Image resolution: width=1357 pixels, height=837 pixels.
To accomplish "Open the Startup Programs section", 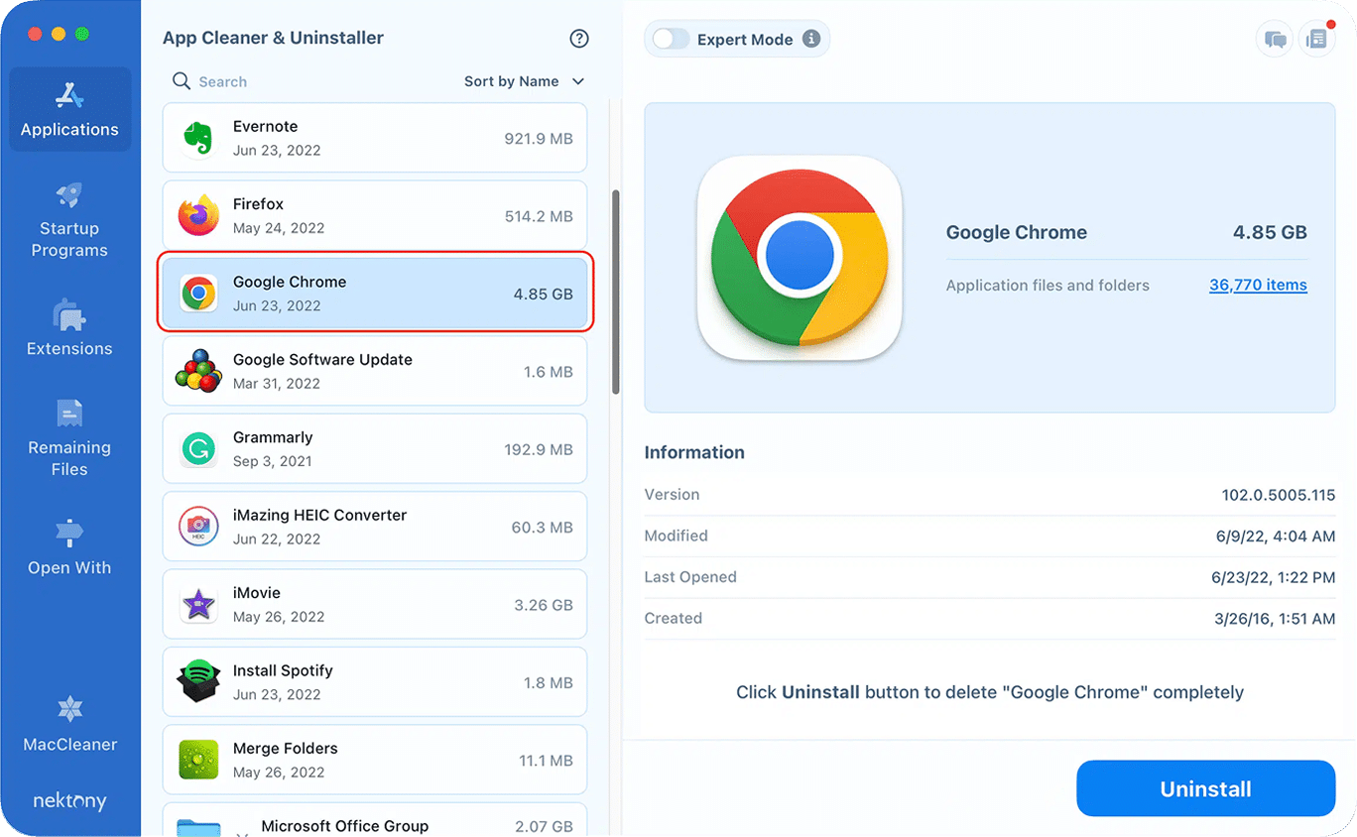I will click(68, 220).
